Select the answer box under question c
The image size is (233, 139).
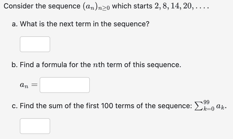coord(35,126)
